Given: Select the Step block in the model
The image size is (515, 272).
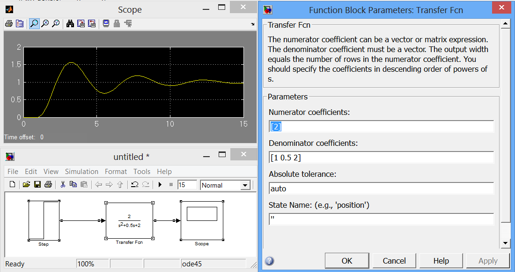Looking at the screenshot, I should click(44, 220).
